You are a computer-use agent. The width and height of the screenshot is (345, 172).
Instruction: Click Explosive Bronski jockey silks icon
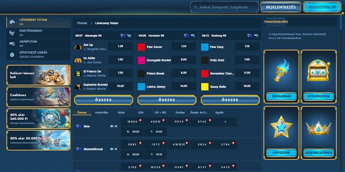tap(78, 87)
